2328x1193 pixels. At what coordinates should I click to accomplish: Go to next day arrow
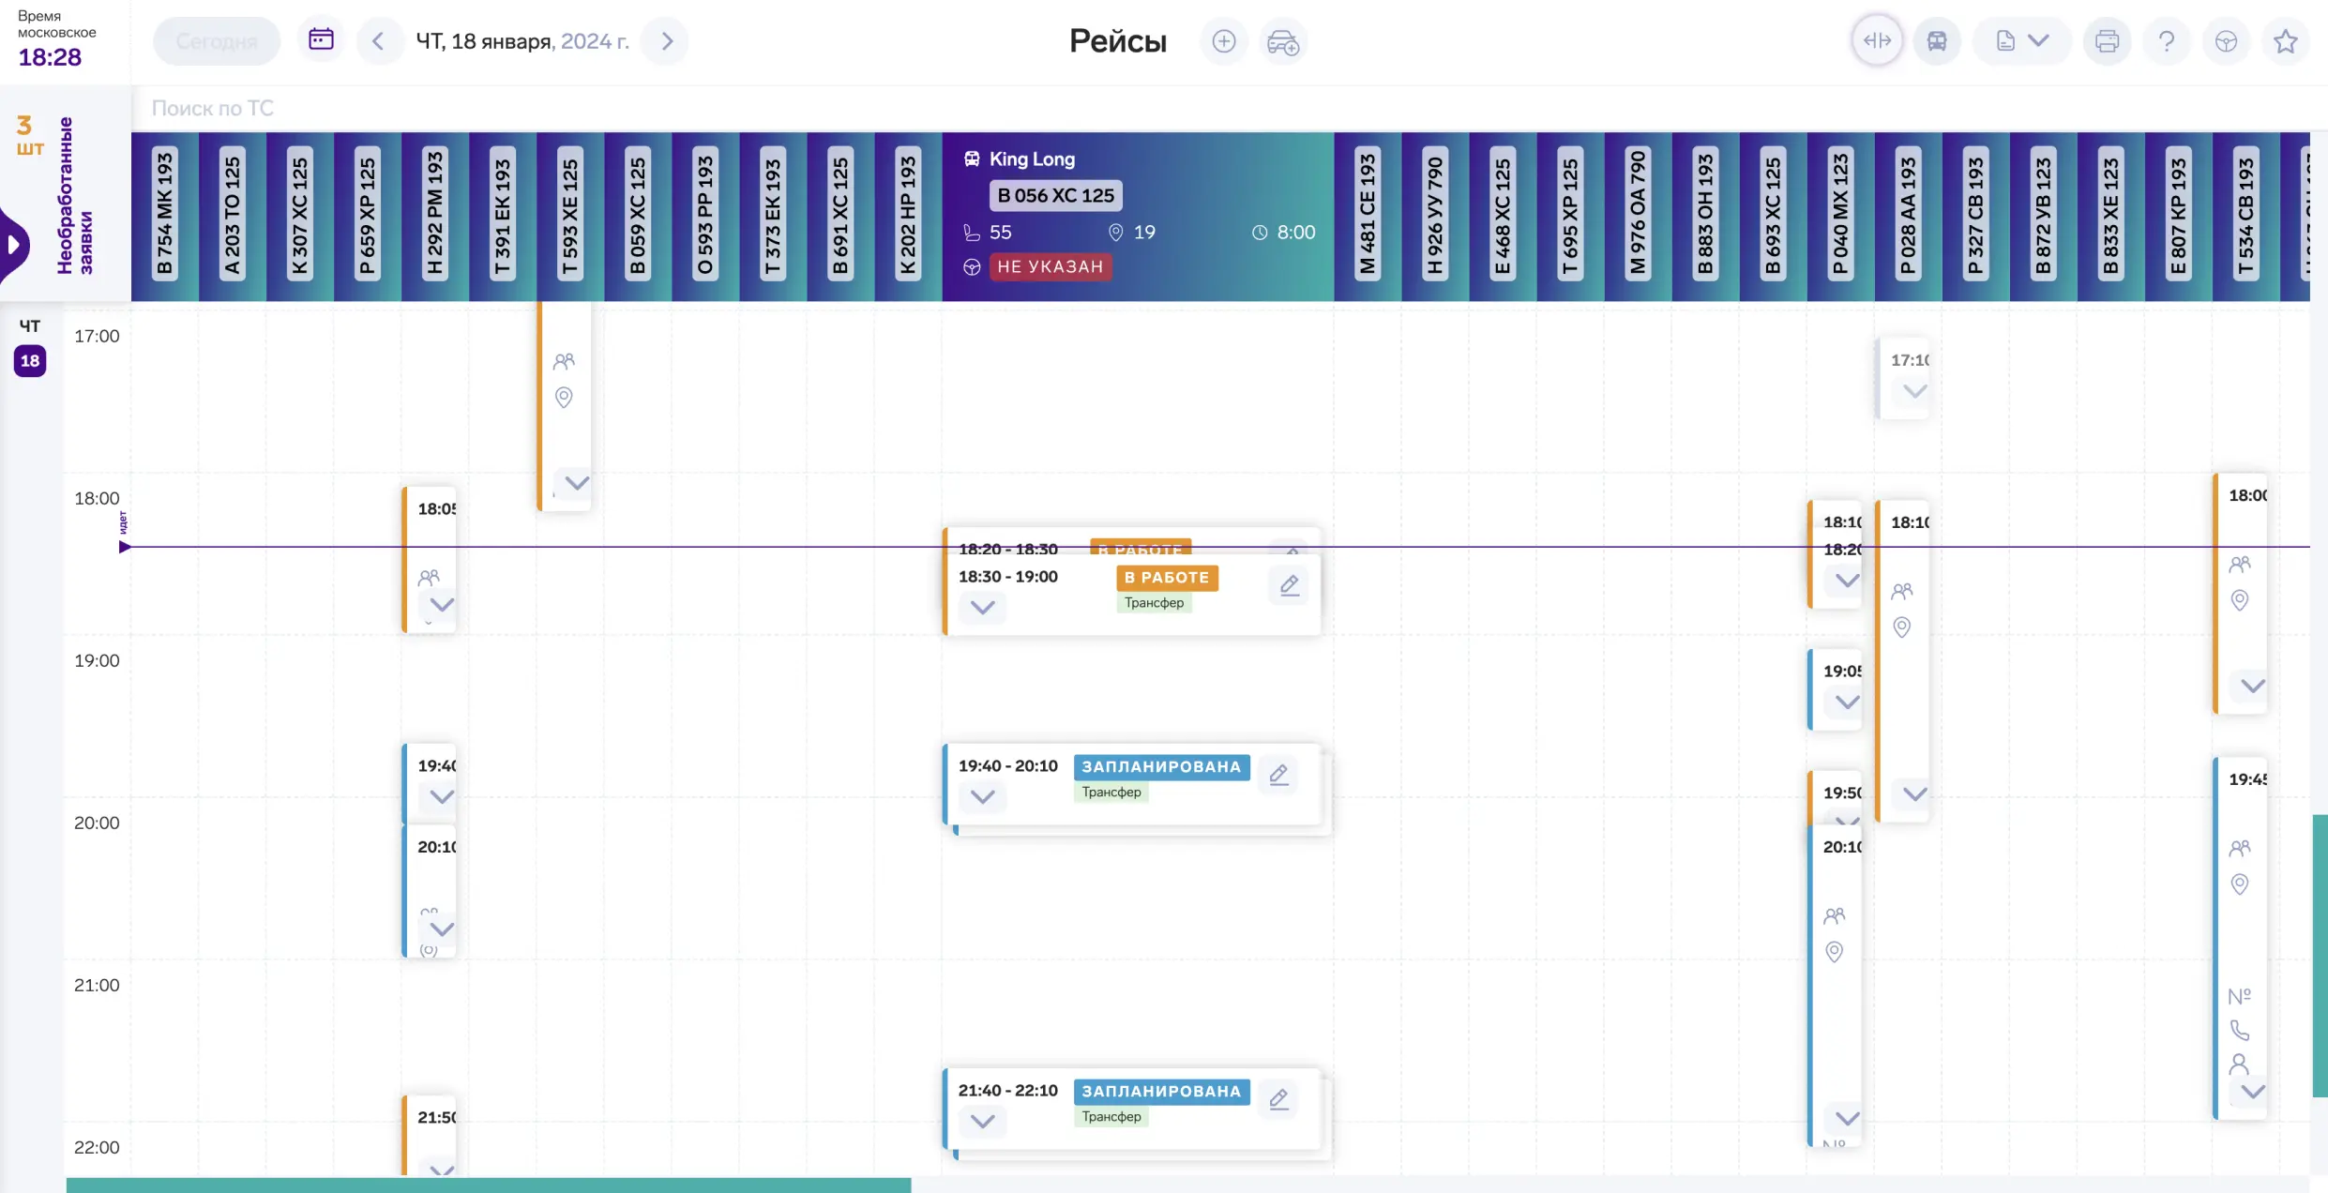667,41
